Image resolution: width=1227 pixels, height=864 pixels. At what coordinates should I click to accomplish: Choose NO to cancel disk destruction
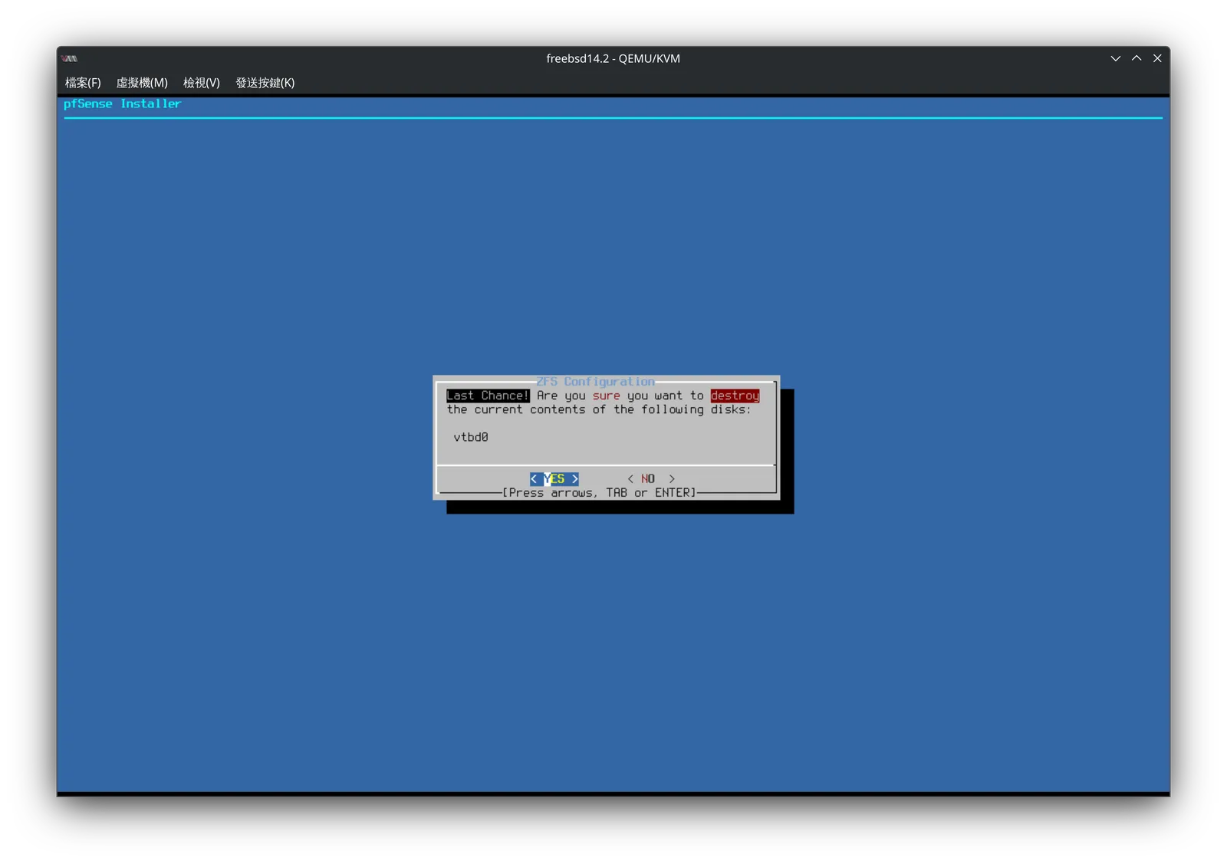(651, 478)
